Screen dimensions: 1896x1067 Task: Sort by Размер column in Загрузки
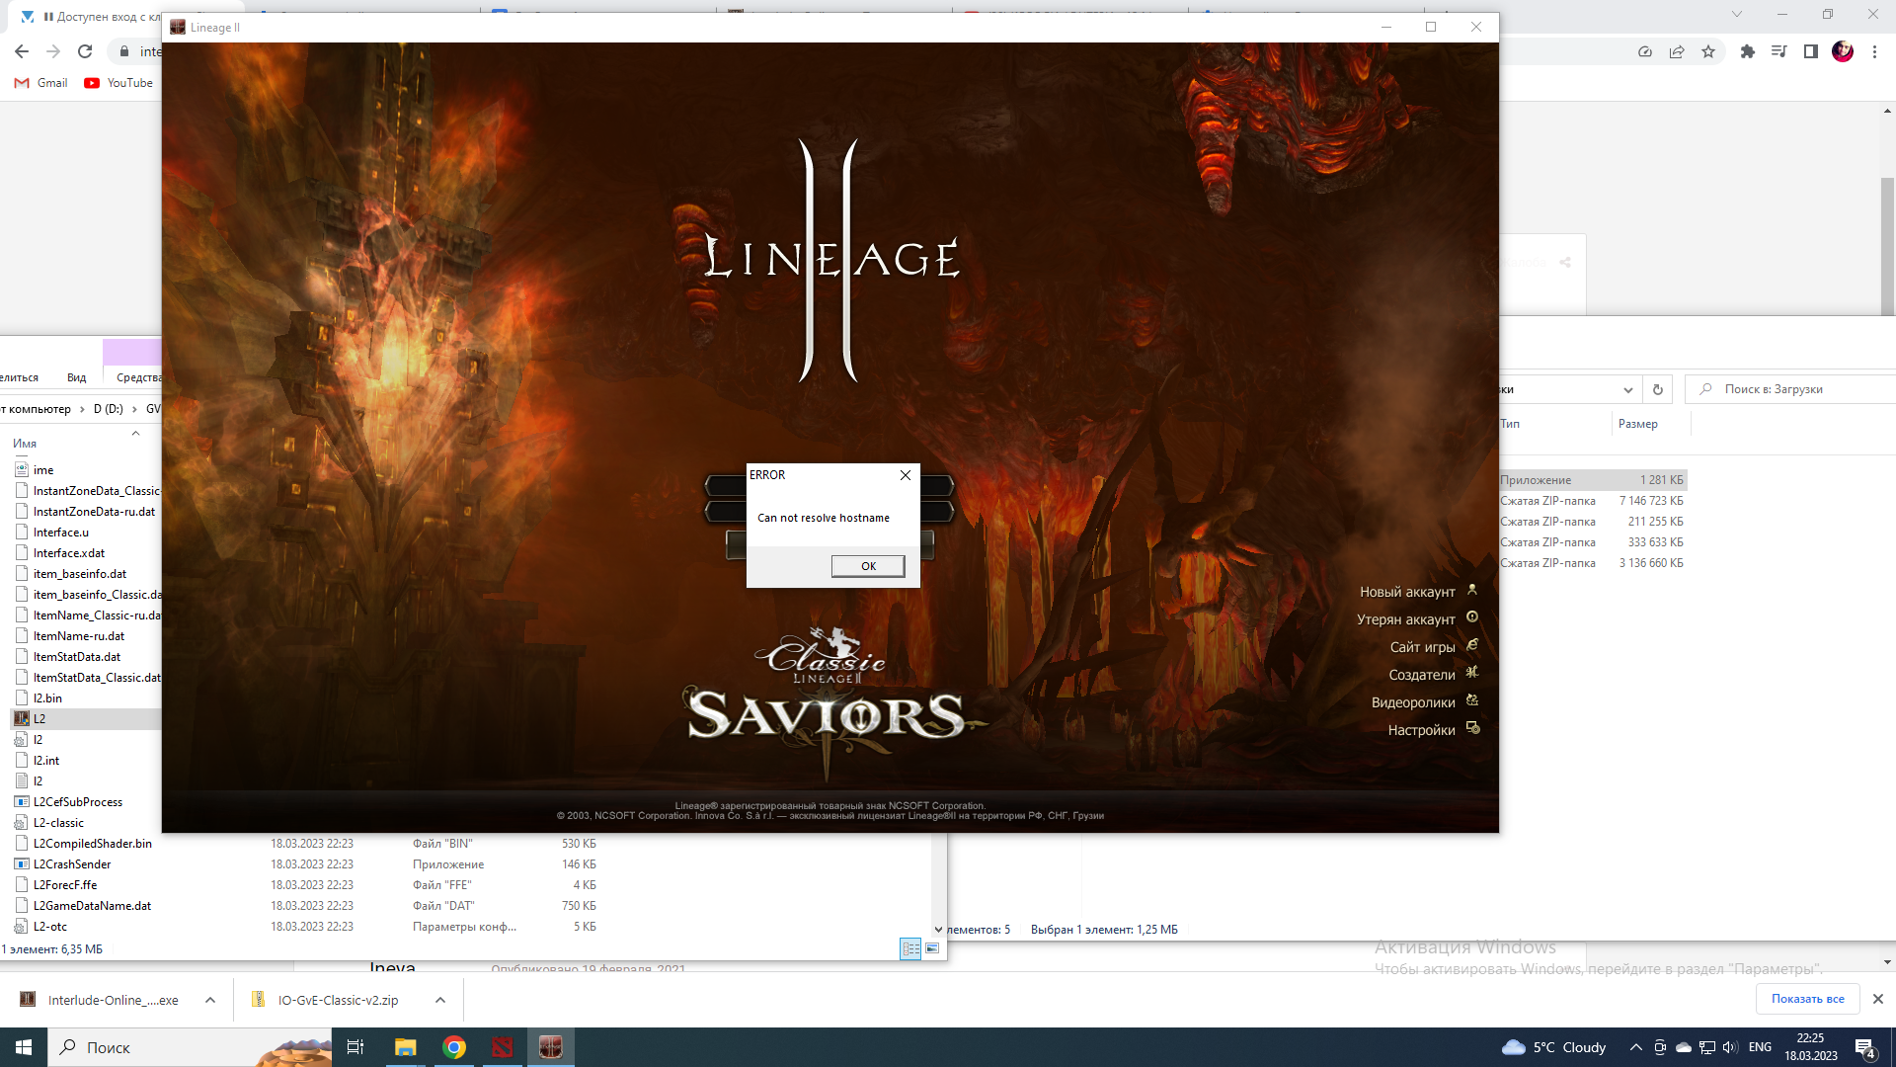point(1638,424)
